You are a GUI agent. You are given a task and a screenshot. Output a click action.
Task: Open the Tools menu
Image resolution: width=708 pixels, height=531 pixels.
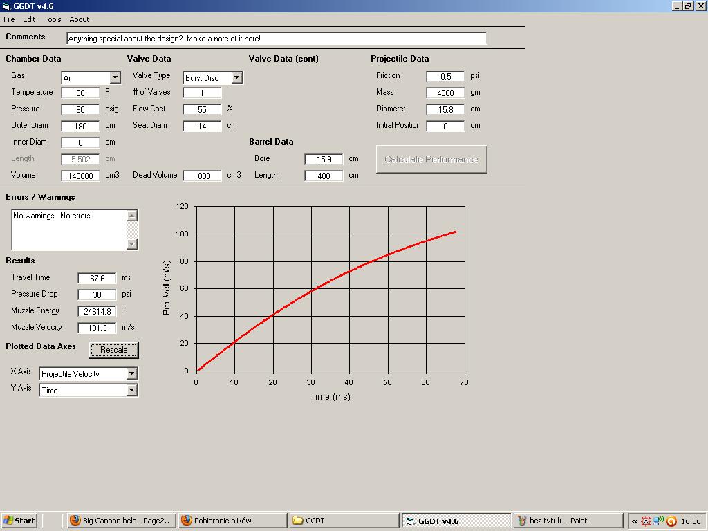pyautogui.click(x=53, y=19)
